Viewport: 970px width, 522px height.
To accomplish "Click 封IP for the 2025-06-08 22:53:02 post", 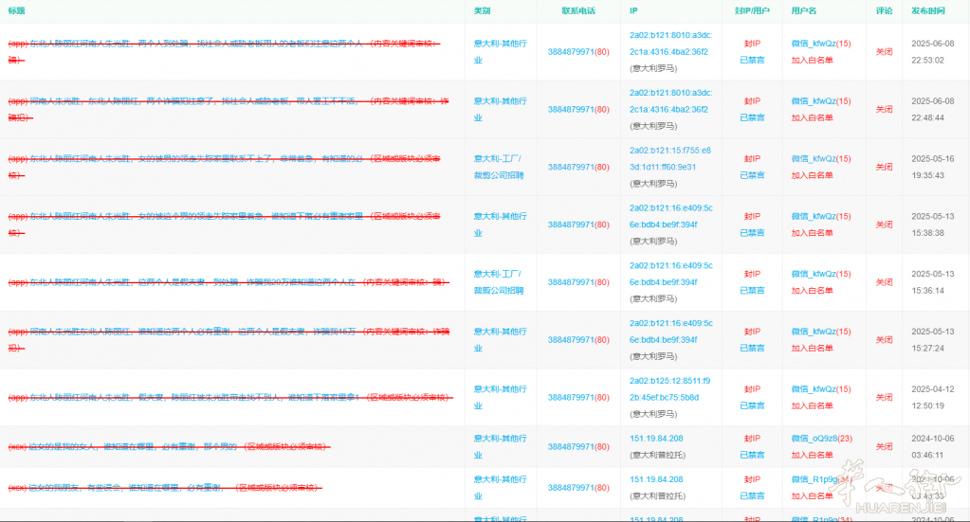I will (751, 44).
